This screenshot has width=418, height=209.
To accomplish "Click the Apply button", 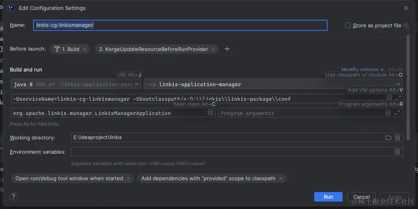I will point(395,197).
